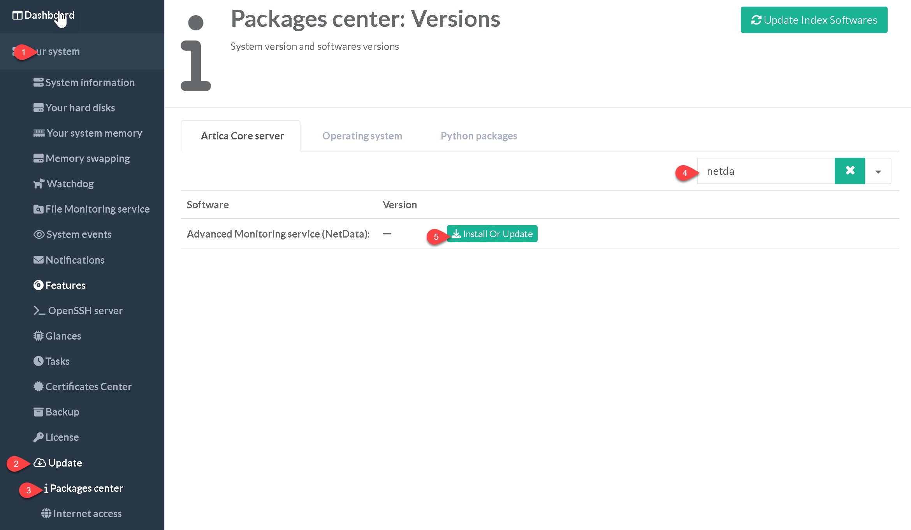Screen dimensions: 911x530
Task: Click the Certificates Center badge icon
Action: (39, 386)
